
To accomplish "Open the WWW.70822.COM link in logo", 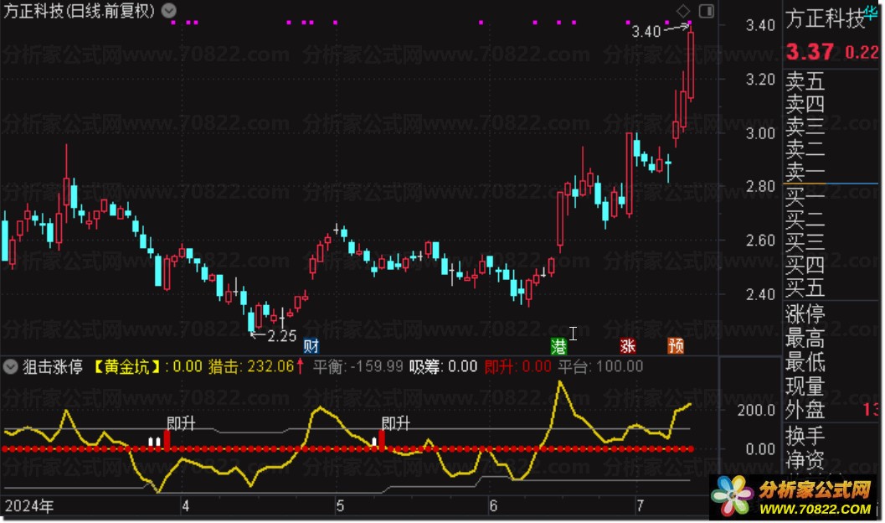I will [815, 508].
